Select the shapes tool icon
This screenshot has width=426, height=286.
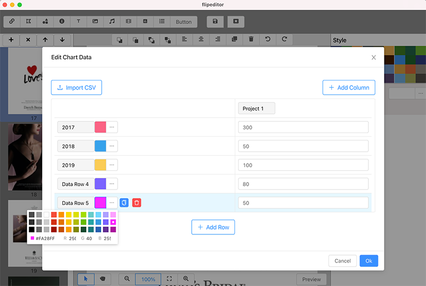45,21
